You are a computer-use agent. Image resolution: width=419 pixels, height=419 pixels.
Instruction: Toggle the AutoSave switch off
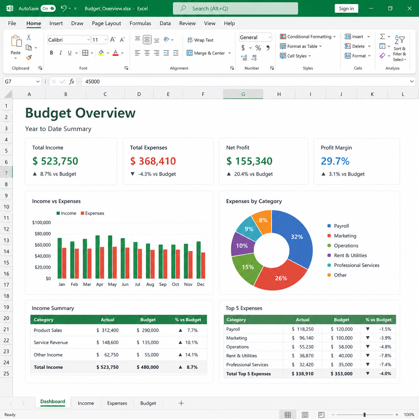[48, 8]
